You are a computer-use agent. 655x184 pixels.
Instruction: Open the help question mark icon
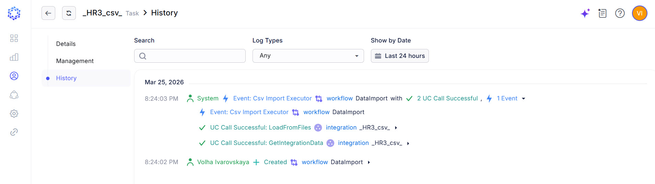[620, 13]
